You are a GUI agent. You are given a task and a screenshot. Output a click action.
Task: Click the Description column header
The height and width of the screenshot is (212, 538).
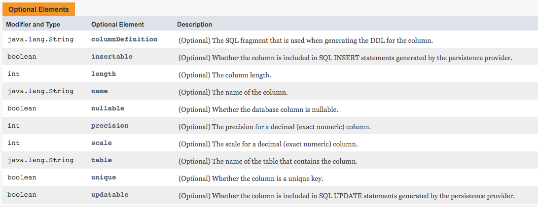click(195, 24)
